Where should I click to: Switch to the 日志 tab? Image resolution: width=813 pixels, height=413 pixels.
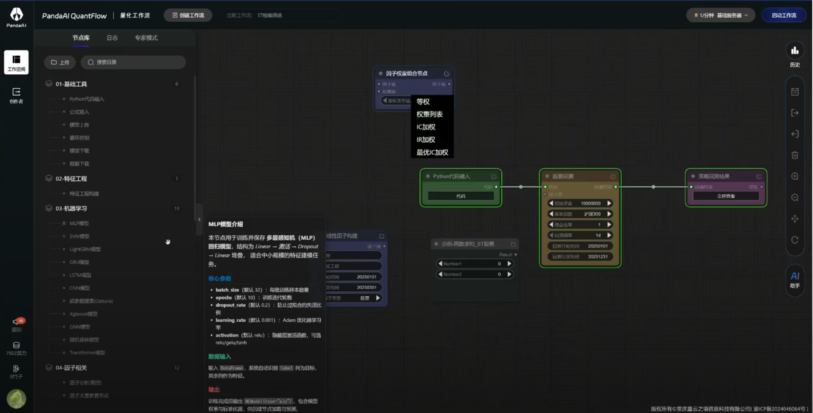point(112,38)
